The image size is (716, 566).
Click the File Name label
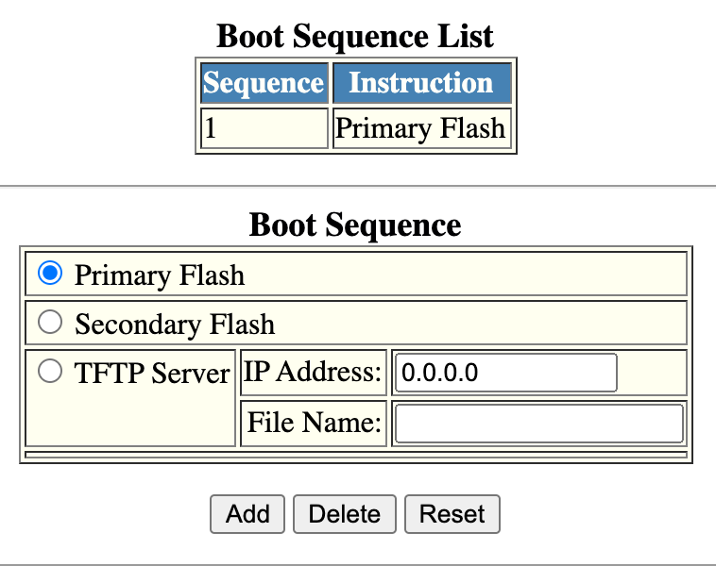[x=313, y=424]
